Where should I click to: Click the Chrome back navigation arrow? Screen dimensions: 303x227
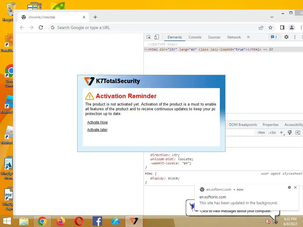tap(22, 27)
